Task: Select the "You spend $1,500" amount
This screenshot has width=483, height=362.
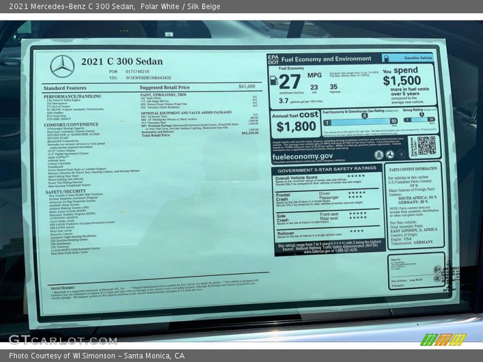Action: click(x=402, y=81)
